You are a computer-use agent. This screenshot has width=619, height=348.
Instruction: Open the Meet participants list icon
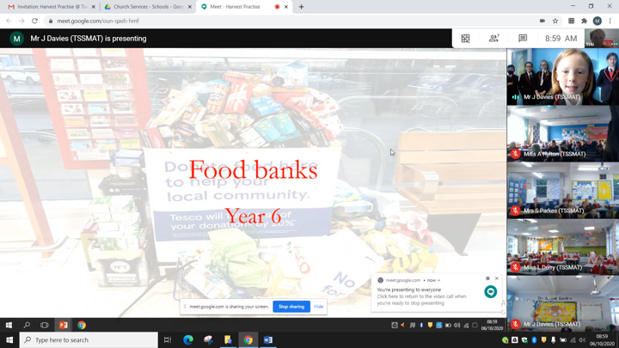[x=493, y=39]
